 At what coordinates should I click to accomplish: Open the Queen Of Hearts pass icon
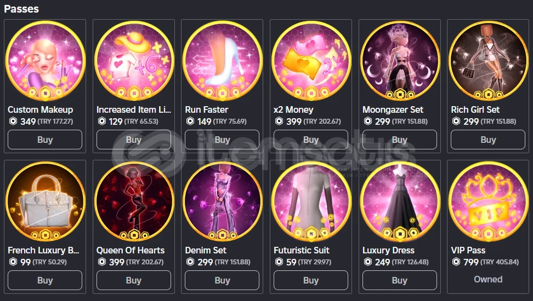[134, 201]
